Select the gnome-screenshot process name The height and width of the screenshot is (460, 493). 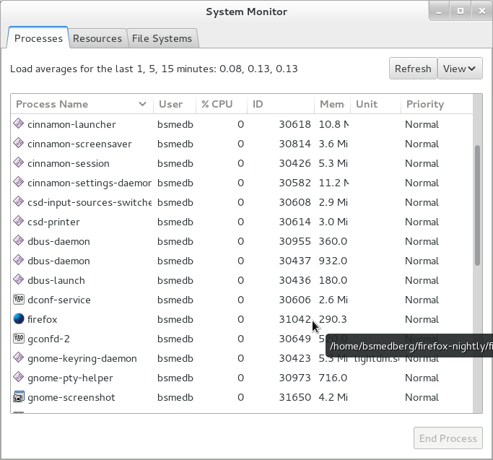[71, 397]
